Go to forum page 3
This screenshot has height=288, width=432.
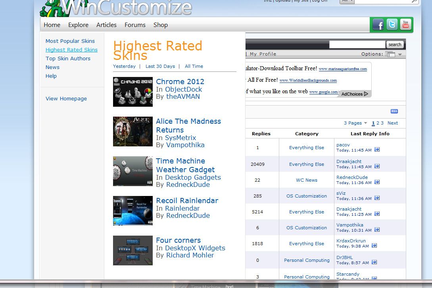coord(382,123)
